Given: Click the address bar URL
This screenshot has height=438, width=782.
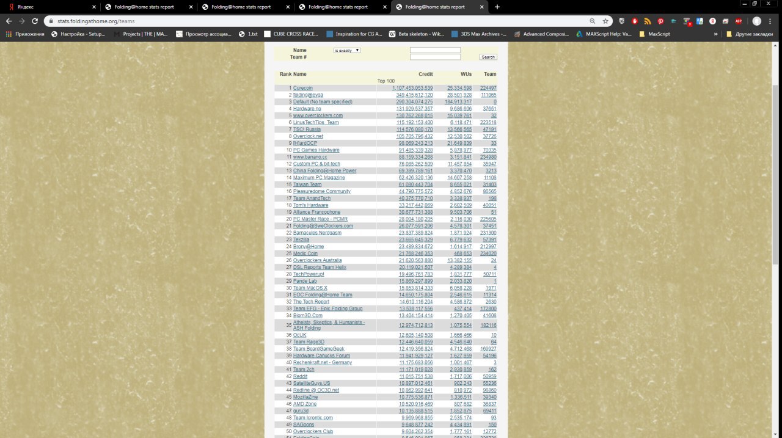Looking at the screenshot, I should (96, 21).
